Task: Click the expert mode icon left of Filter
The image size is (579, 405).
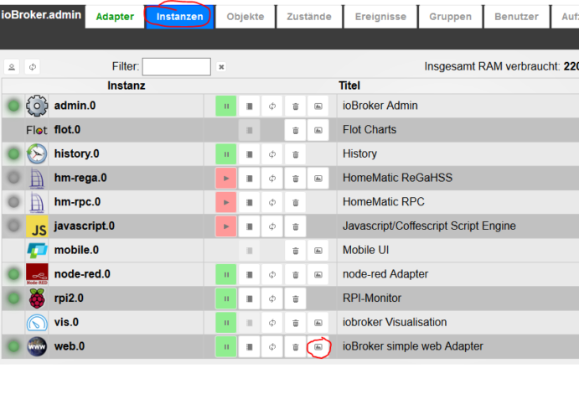Action: [12, 67]
